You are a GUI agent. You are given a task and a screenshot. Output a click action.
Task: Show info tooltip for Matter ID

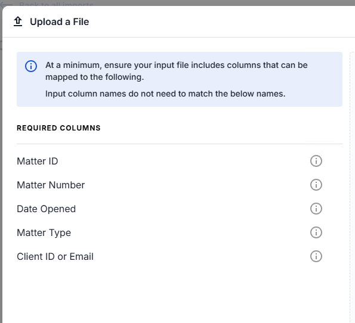pos(316,161)
